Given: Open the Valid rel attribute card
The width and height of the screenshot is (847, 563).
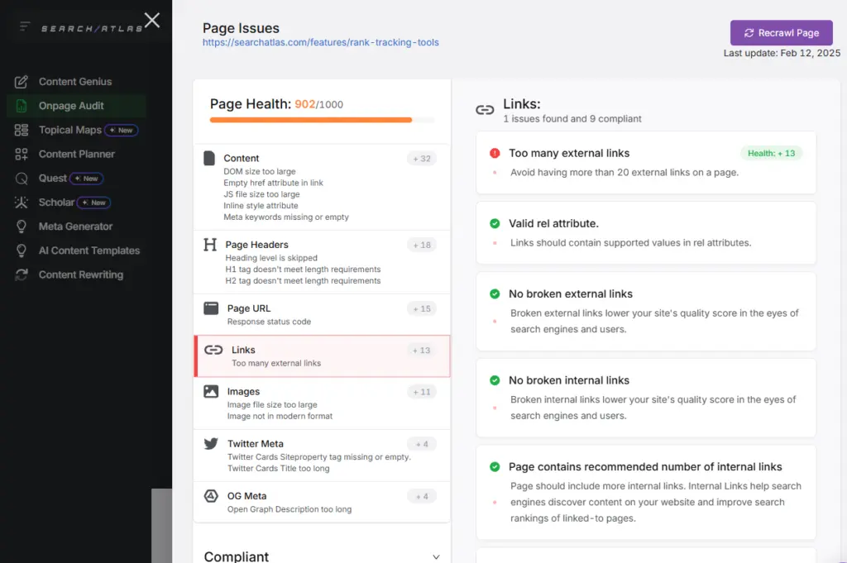Looking at the screenshot, I should (x=646, y=232).
